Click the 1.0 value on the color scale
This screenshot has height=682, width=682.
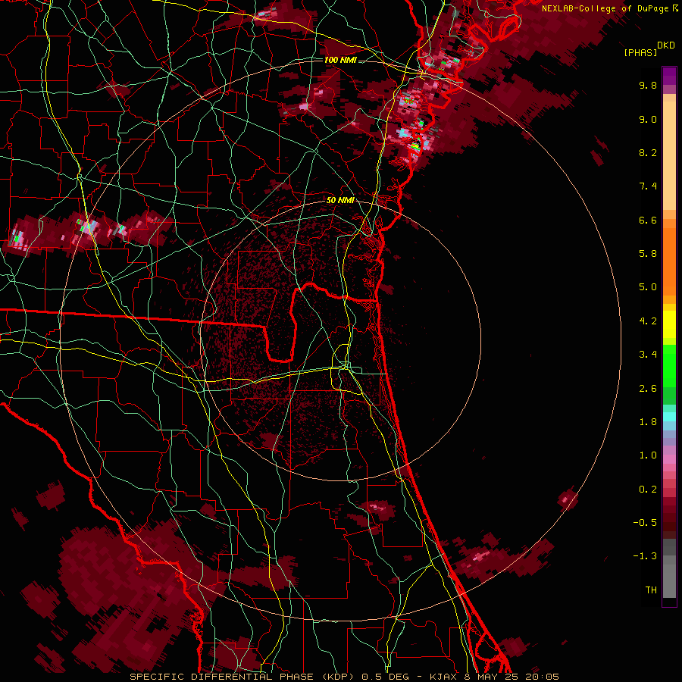[648, 455]
